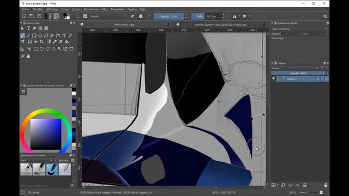This screenshot has height=196, width=349.
Task: Select the Rectangle shape tool
Action: [34, 35]
